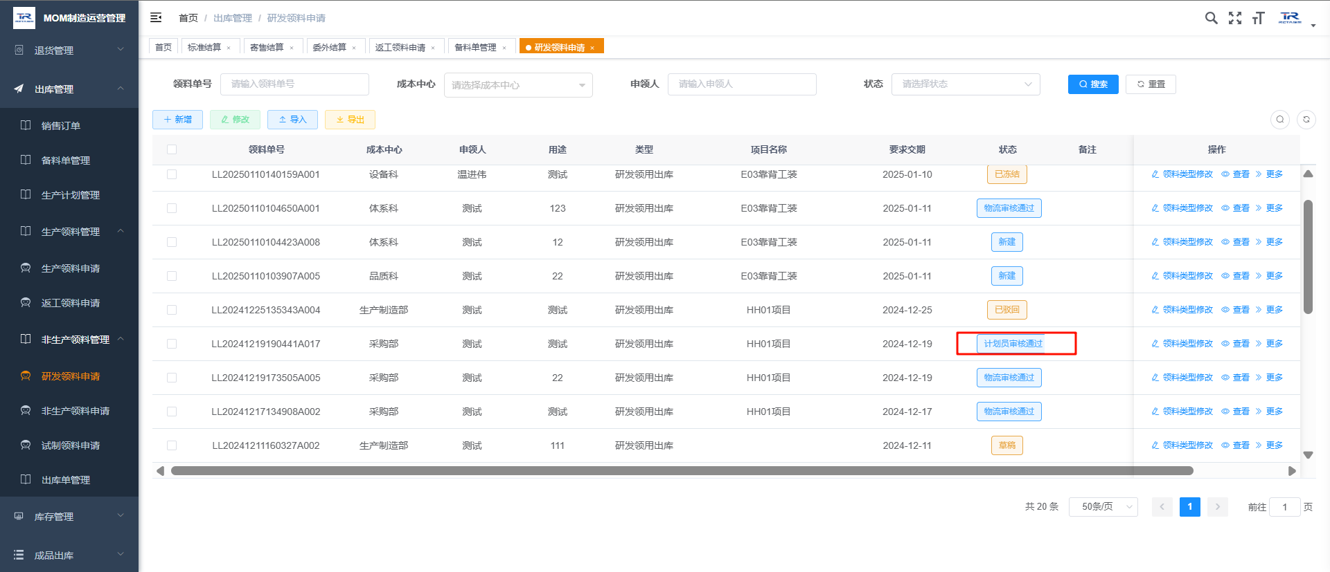The width and height of the screenshot is (1330, 572).
Task: Click the 非生产领料申请 sidebar icon
Action: pyautogui.click(x=26, y=410)
